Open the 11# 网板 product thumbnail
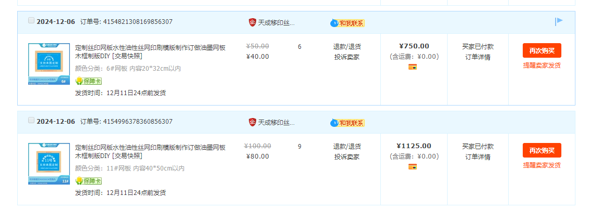 (49, 164)
